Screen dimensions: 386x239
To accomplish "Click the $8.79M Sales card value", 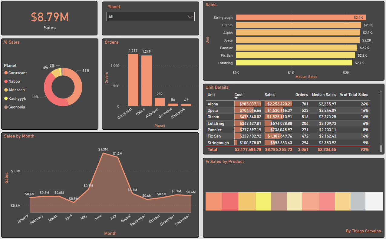I will click(50, 17).
